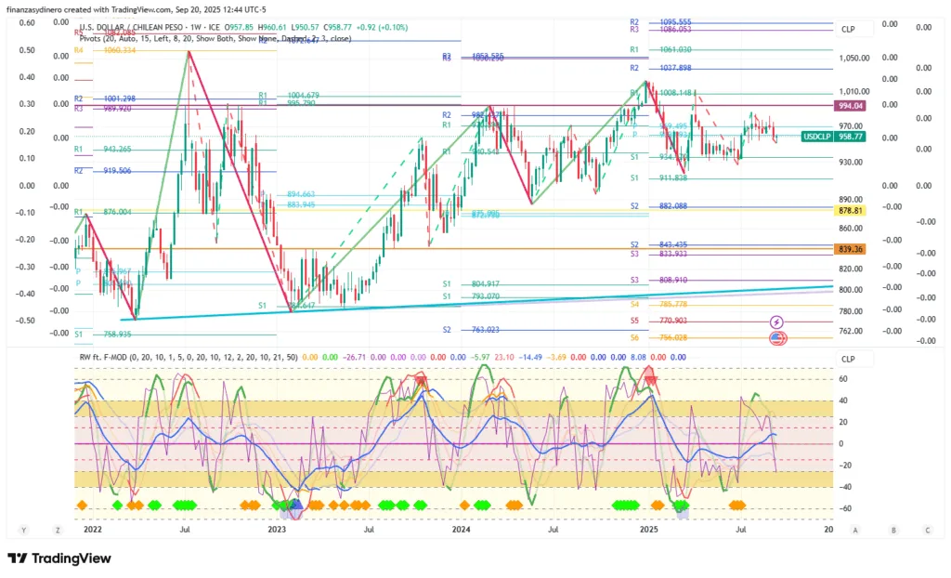Click the C958.77 close value
The image size is (951, 578).
[x=337, y=27]
